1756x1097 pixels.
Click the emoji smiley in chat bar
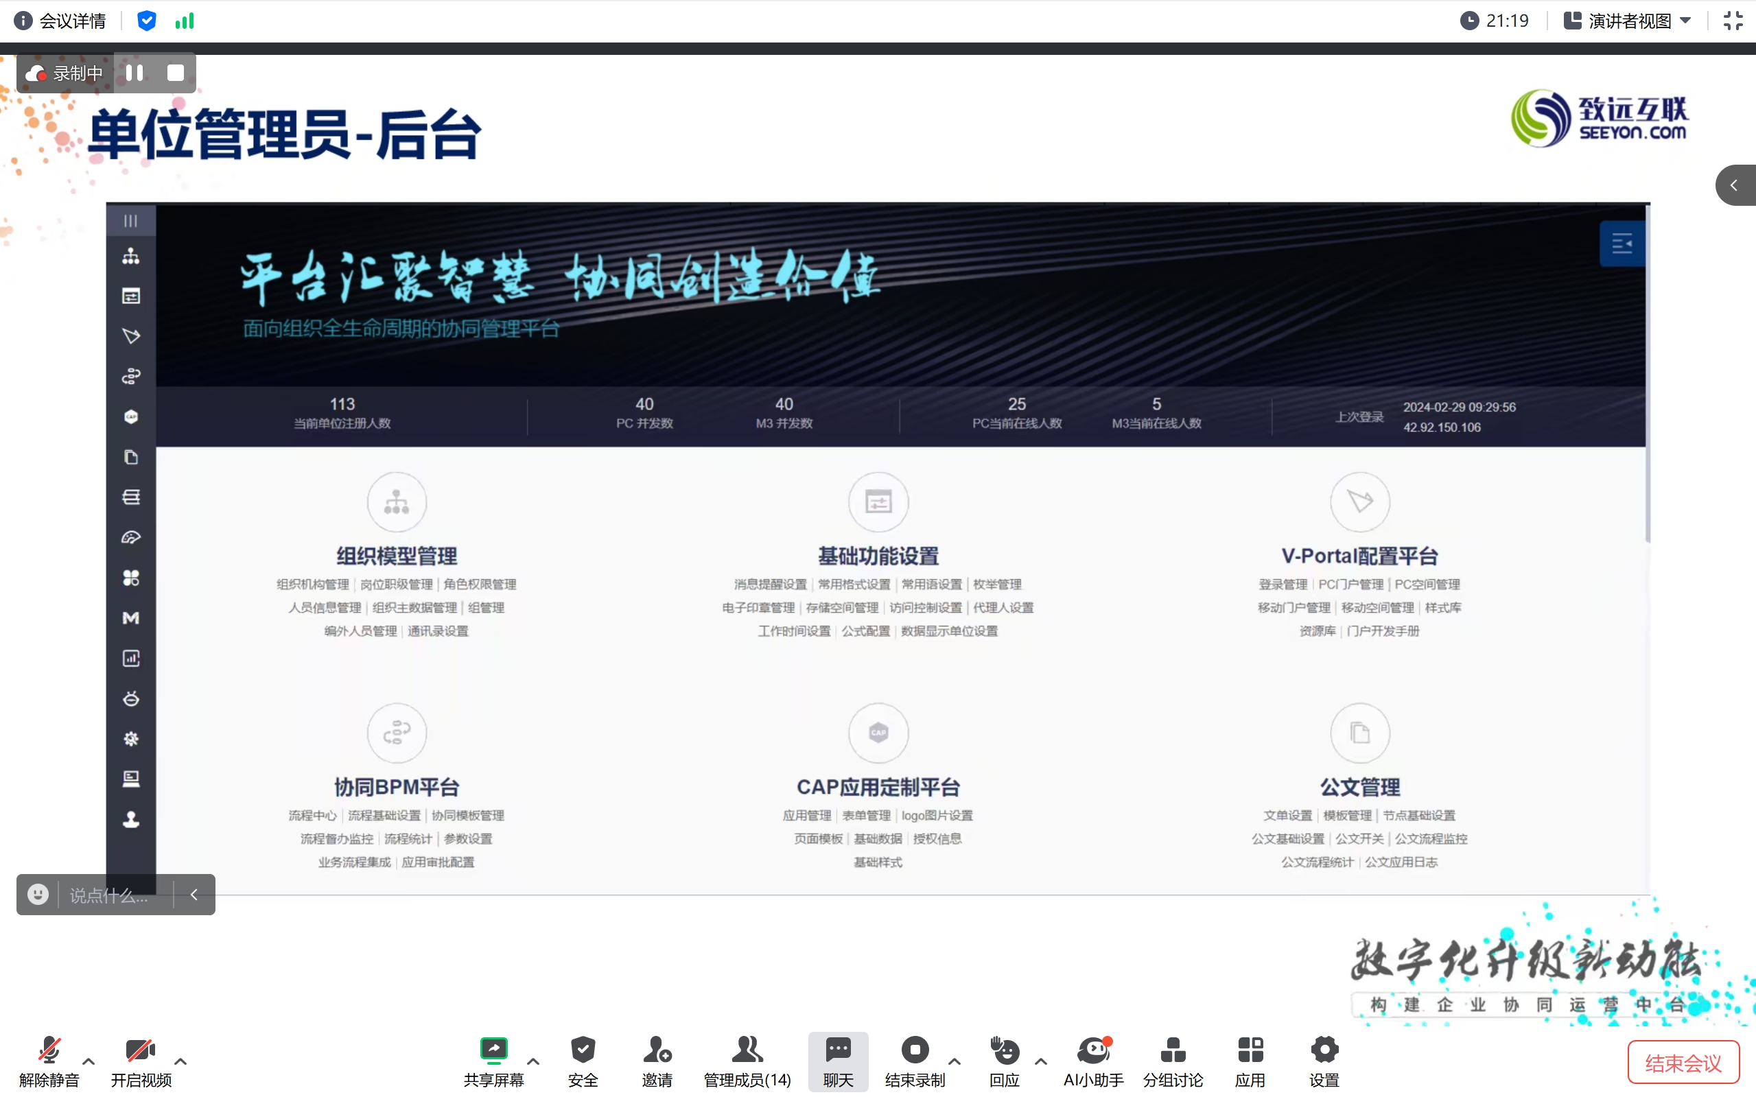38,895
